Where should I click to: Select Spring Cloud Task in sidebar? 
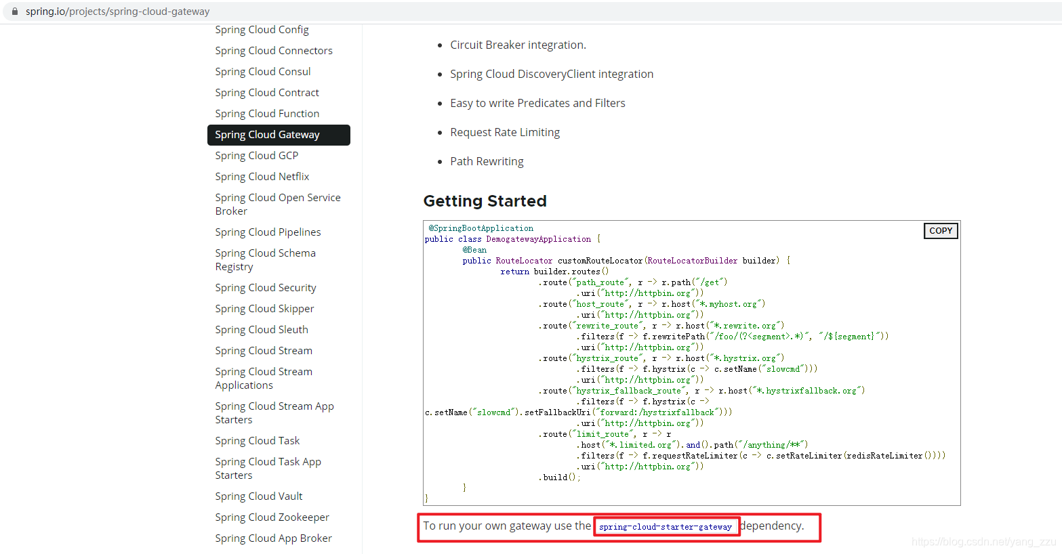click(x=258, y=441)
